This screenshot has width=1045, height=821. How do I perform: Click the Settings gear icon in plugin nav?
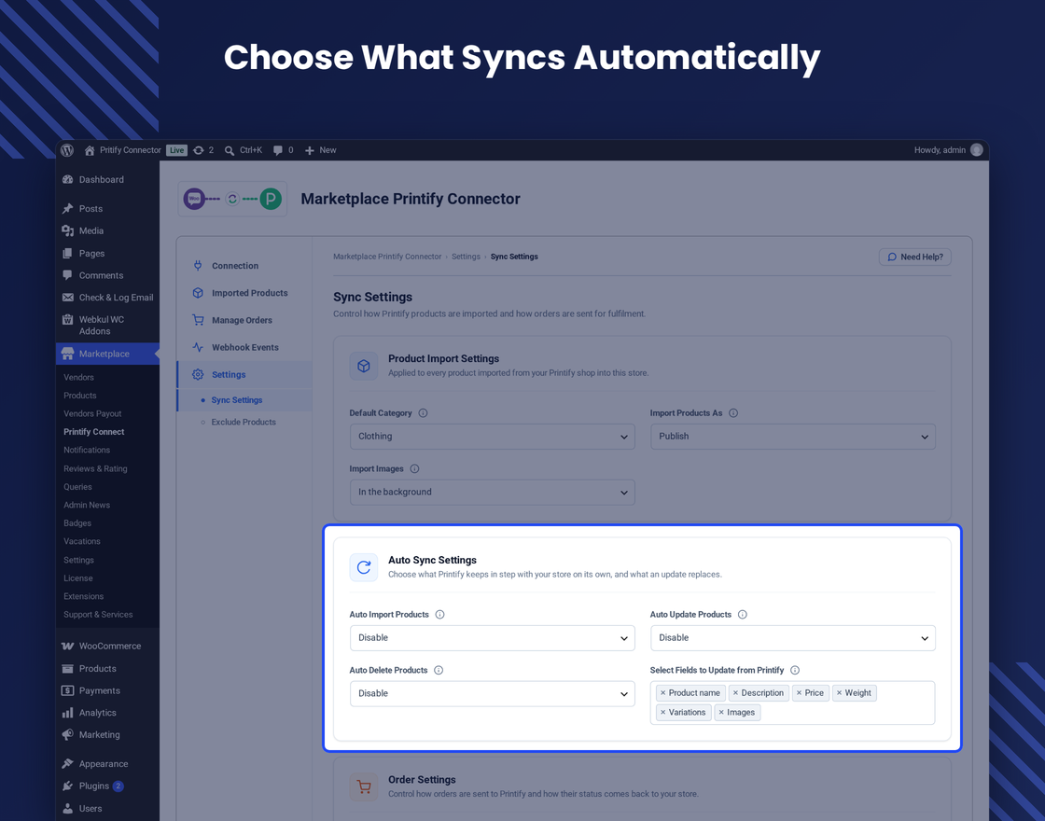(x=198, y=374)
